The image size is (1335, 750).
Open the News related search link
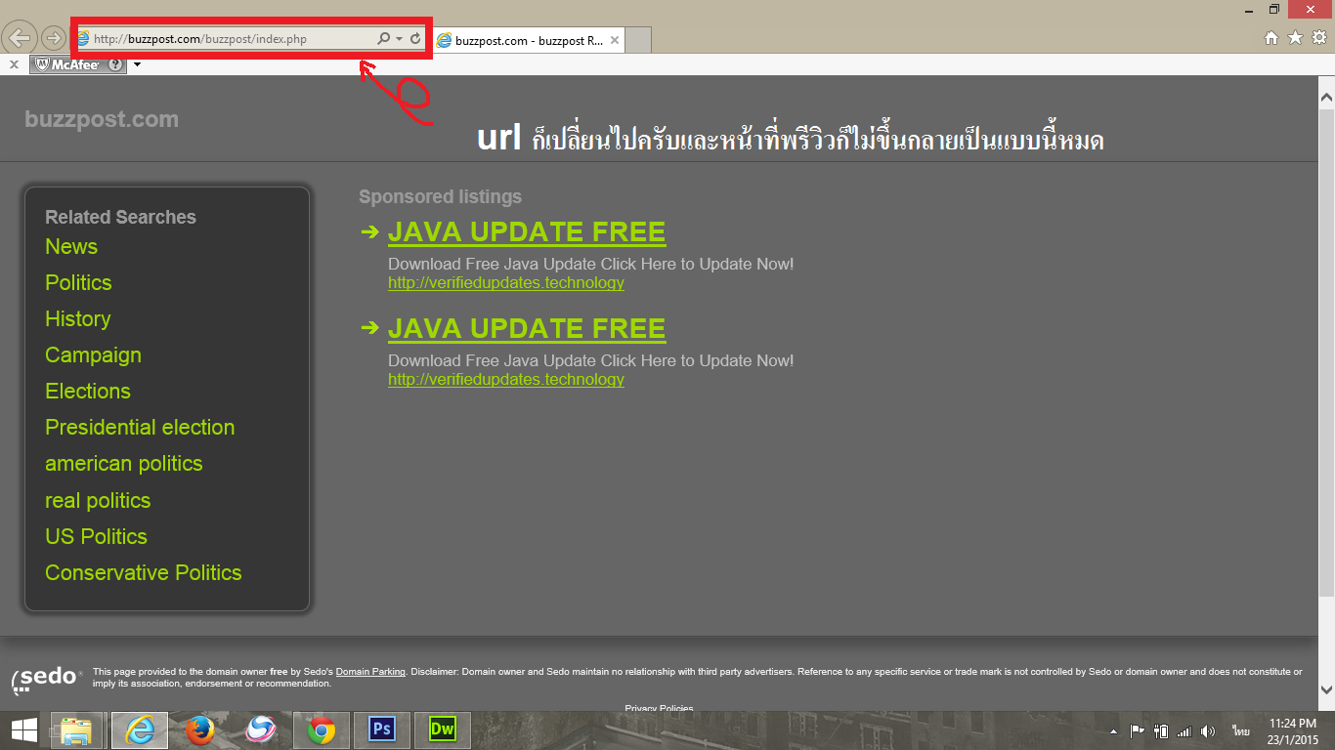tap(71, 247)
